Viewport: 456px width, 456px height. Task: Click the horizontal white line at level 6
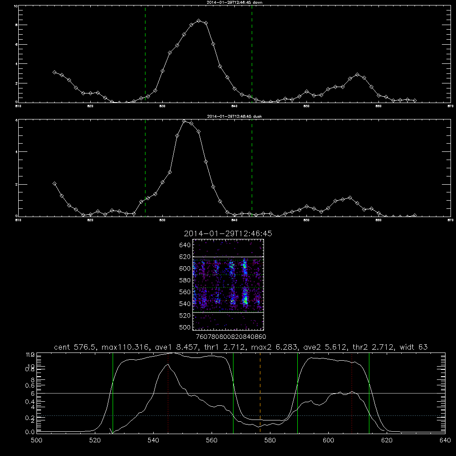tap(241, 393)
